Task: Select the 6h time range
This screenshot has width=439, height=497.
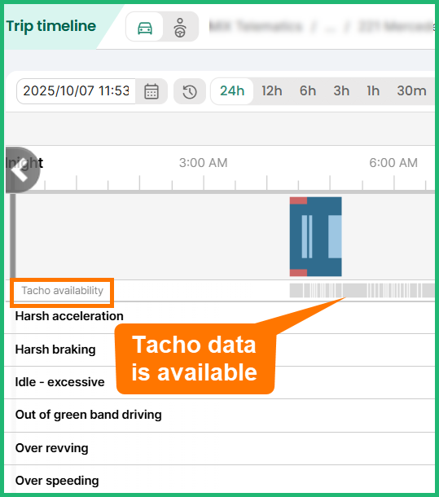Action: click(308, 91)
